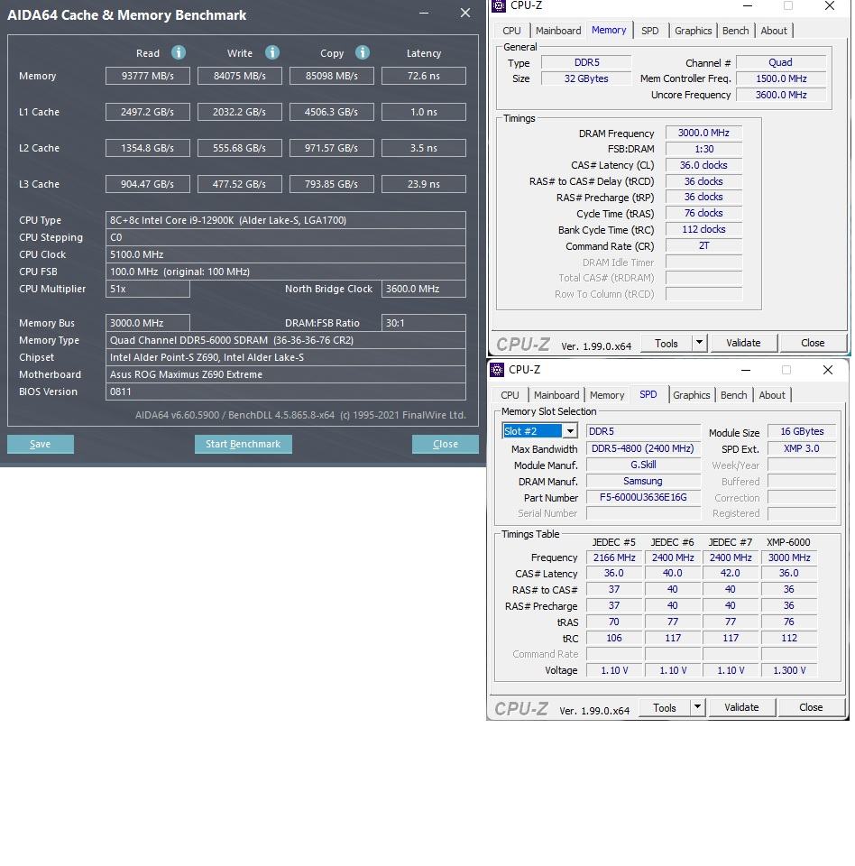Open Bench tab in lower CPU-Z window
Screen dimensions: 855x866
tap(734, 395)
